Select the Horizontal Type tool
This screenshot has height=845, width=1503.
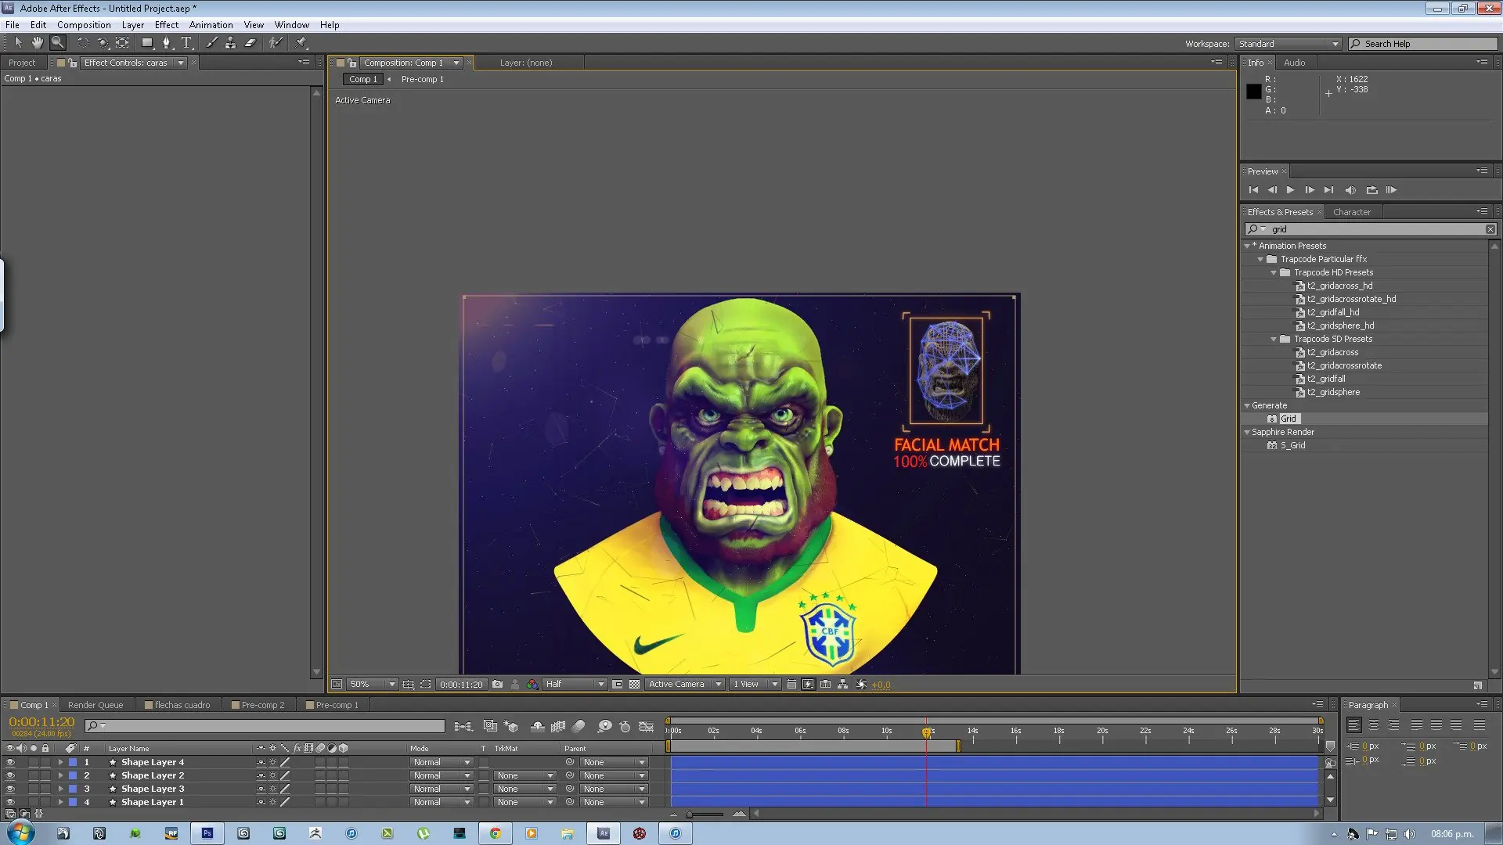pyautogui.click(x=186, y=43)
